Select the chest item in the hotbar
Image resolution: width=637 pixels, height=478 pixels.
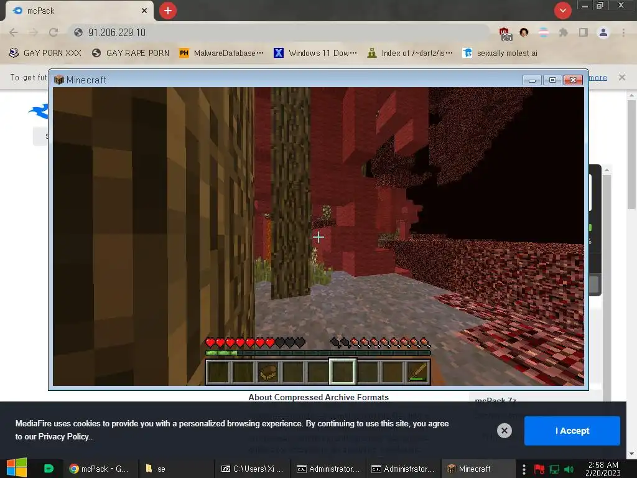[x=268, y=372]
